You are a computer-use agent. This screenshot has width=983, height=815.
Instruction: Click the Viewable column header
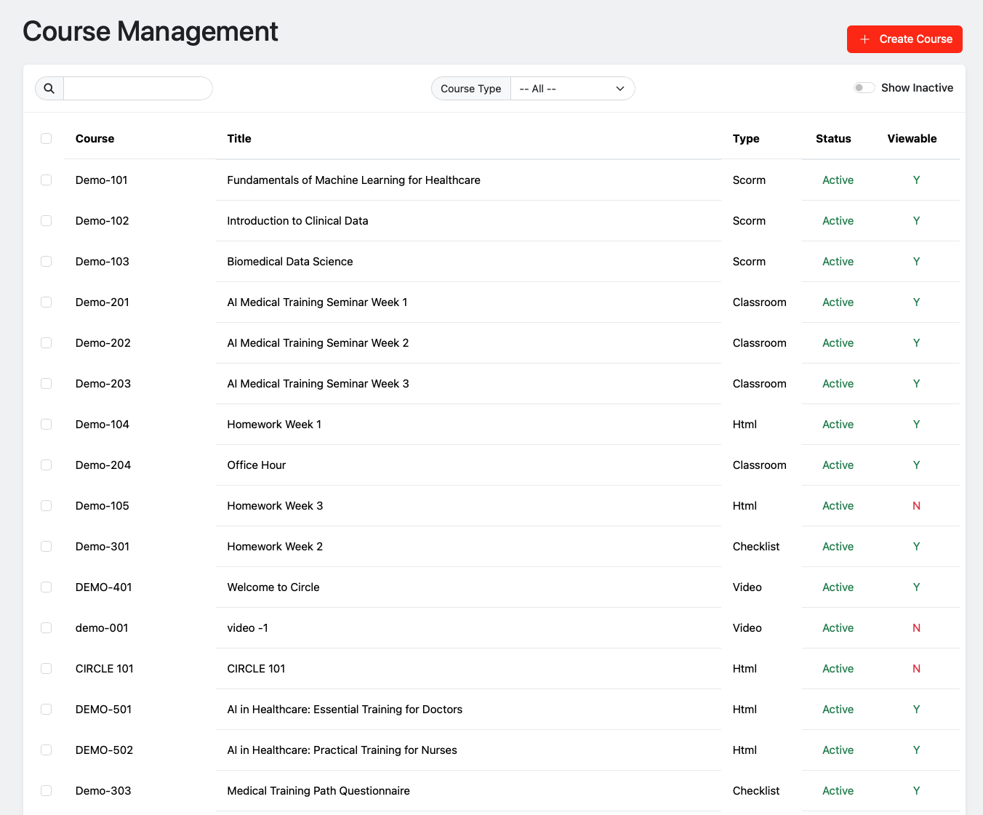pyautogui.click(x=912, y=139)
